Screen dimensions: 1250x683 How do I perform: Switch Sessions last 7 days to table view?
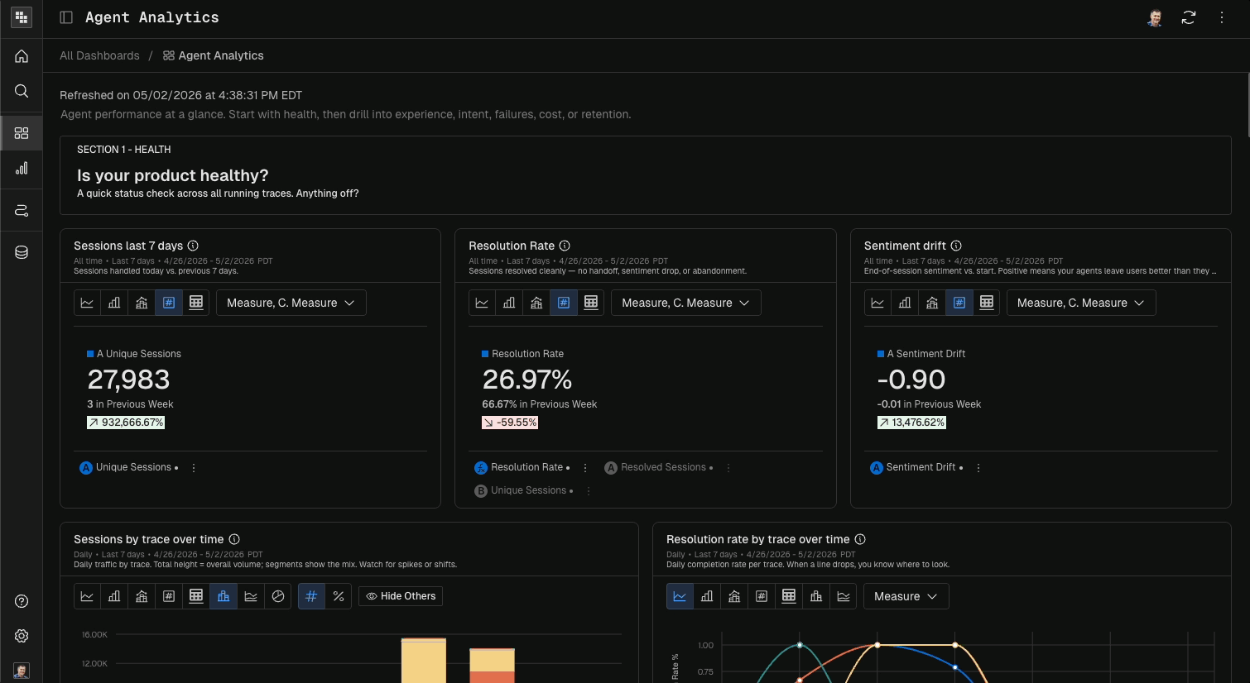(x=196, y=303)
